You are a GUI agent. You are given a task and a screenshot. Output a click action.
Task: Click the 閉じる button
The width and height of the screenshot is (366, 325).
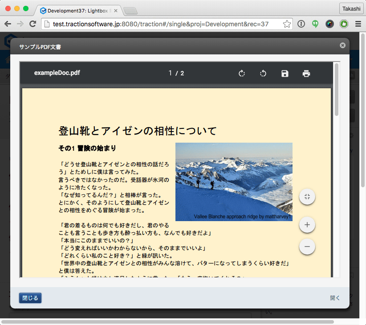point(30,298)
